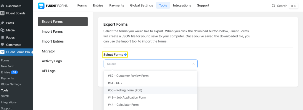The image size is (303, 110).
Task: Choose #52 - Customer Review Form option
Action: pos(150,76)
